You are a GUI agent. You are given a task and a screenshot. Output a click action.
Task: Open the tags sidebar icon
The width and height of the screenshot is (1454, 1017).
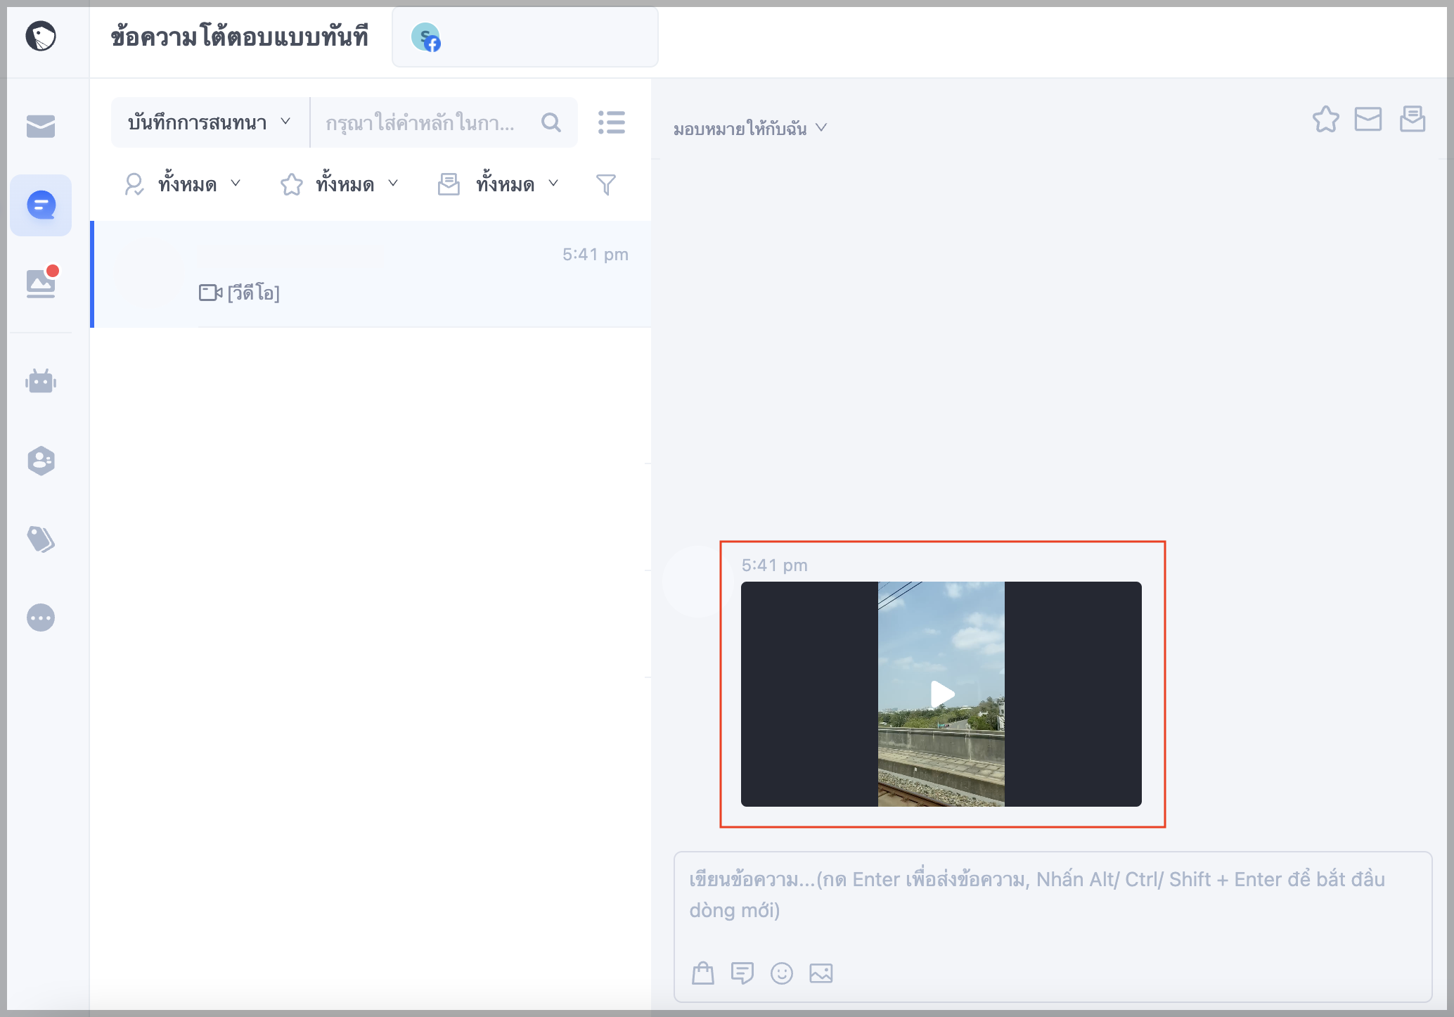coord(41,539)
